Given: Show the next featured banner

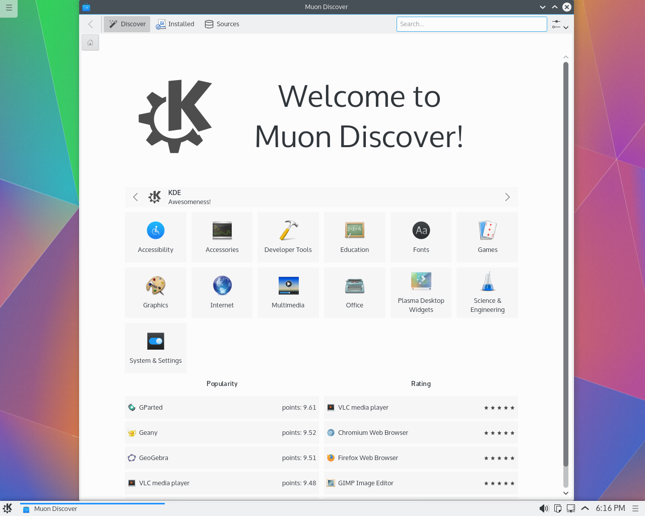Looking at the screenshot, I should pyautogui.click(x=507, y=197).
